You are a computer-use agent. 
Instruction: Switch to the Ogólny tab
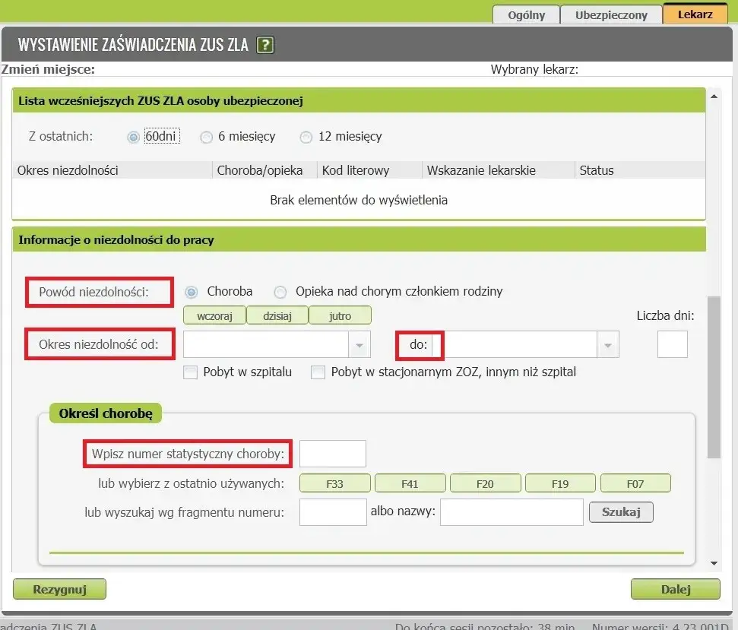tap(525, 14)
